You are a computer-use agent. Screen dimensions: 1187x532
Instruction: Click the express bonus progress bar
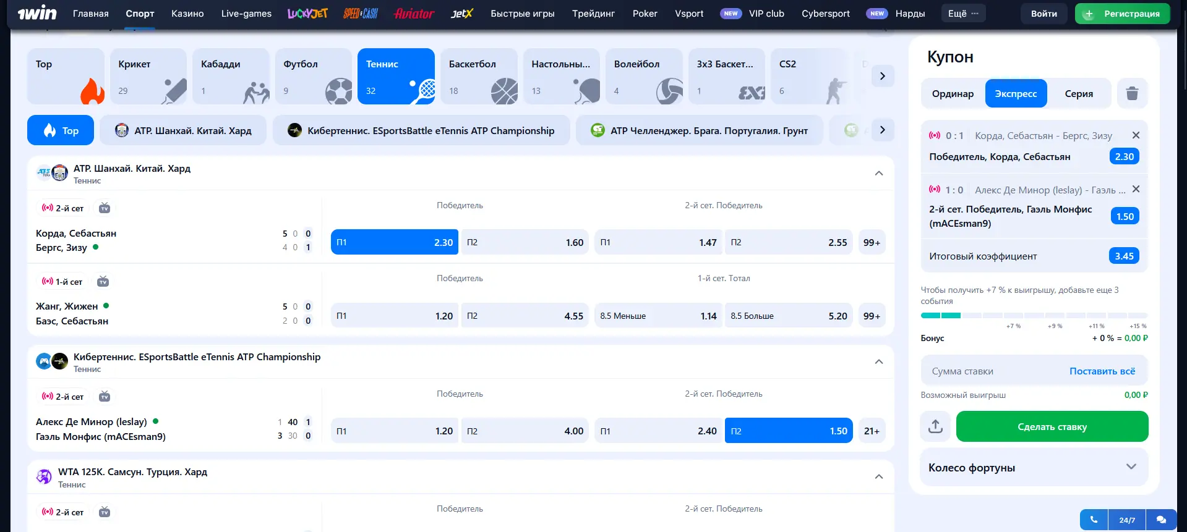1034,315
